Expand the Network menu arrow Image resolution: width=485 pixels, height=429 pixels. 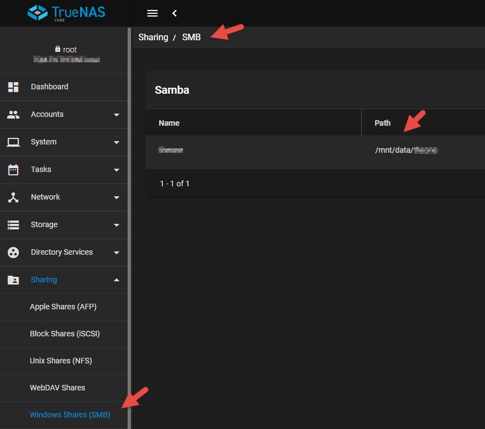point(117,197)
